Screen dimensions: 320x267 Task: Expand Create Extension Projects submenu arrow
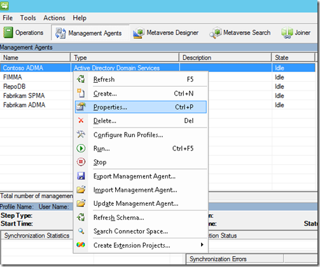pos(202,245)
